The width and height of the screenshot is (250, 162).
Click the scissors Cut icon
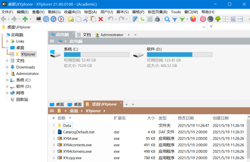(x=86, y=19)
